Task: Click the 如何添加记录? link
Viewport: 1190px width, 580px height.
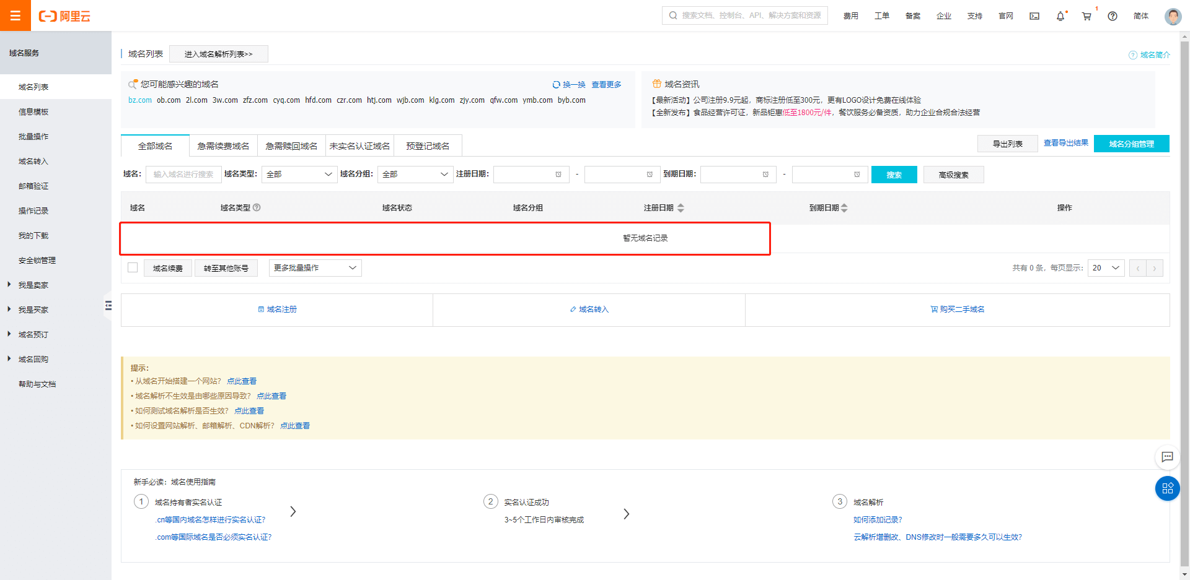Action: point(878,520)
